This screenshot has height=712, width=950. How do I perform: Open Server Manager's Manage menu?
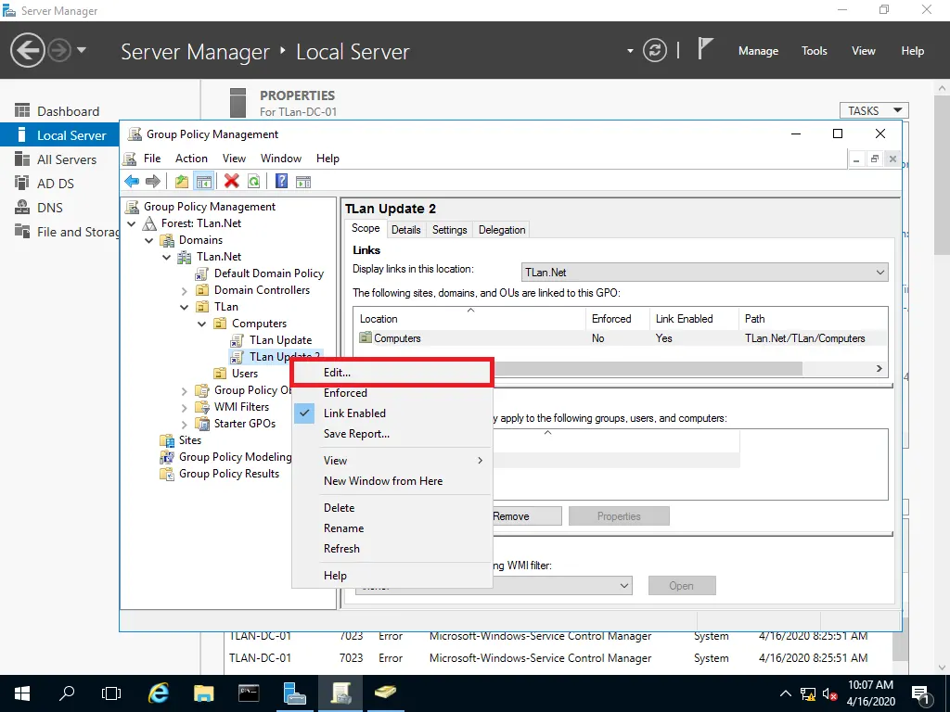(758, 51)
